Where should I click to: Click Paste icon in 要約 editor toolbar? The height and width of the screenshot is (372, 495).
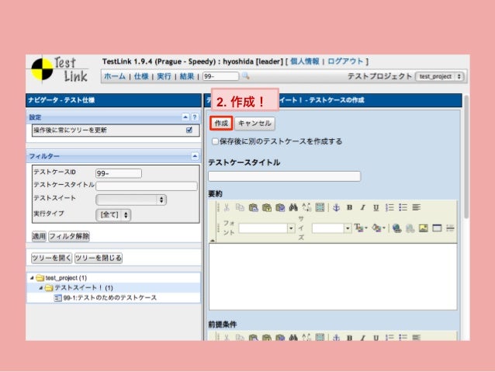click(x=253, y=207)
